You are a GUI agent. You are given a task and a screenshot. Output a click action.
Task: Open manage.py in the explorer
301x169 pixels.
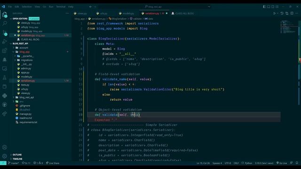pyautogui.click(x=25, y=114)
